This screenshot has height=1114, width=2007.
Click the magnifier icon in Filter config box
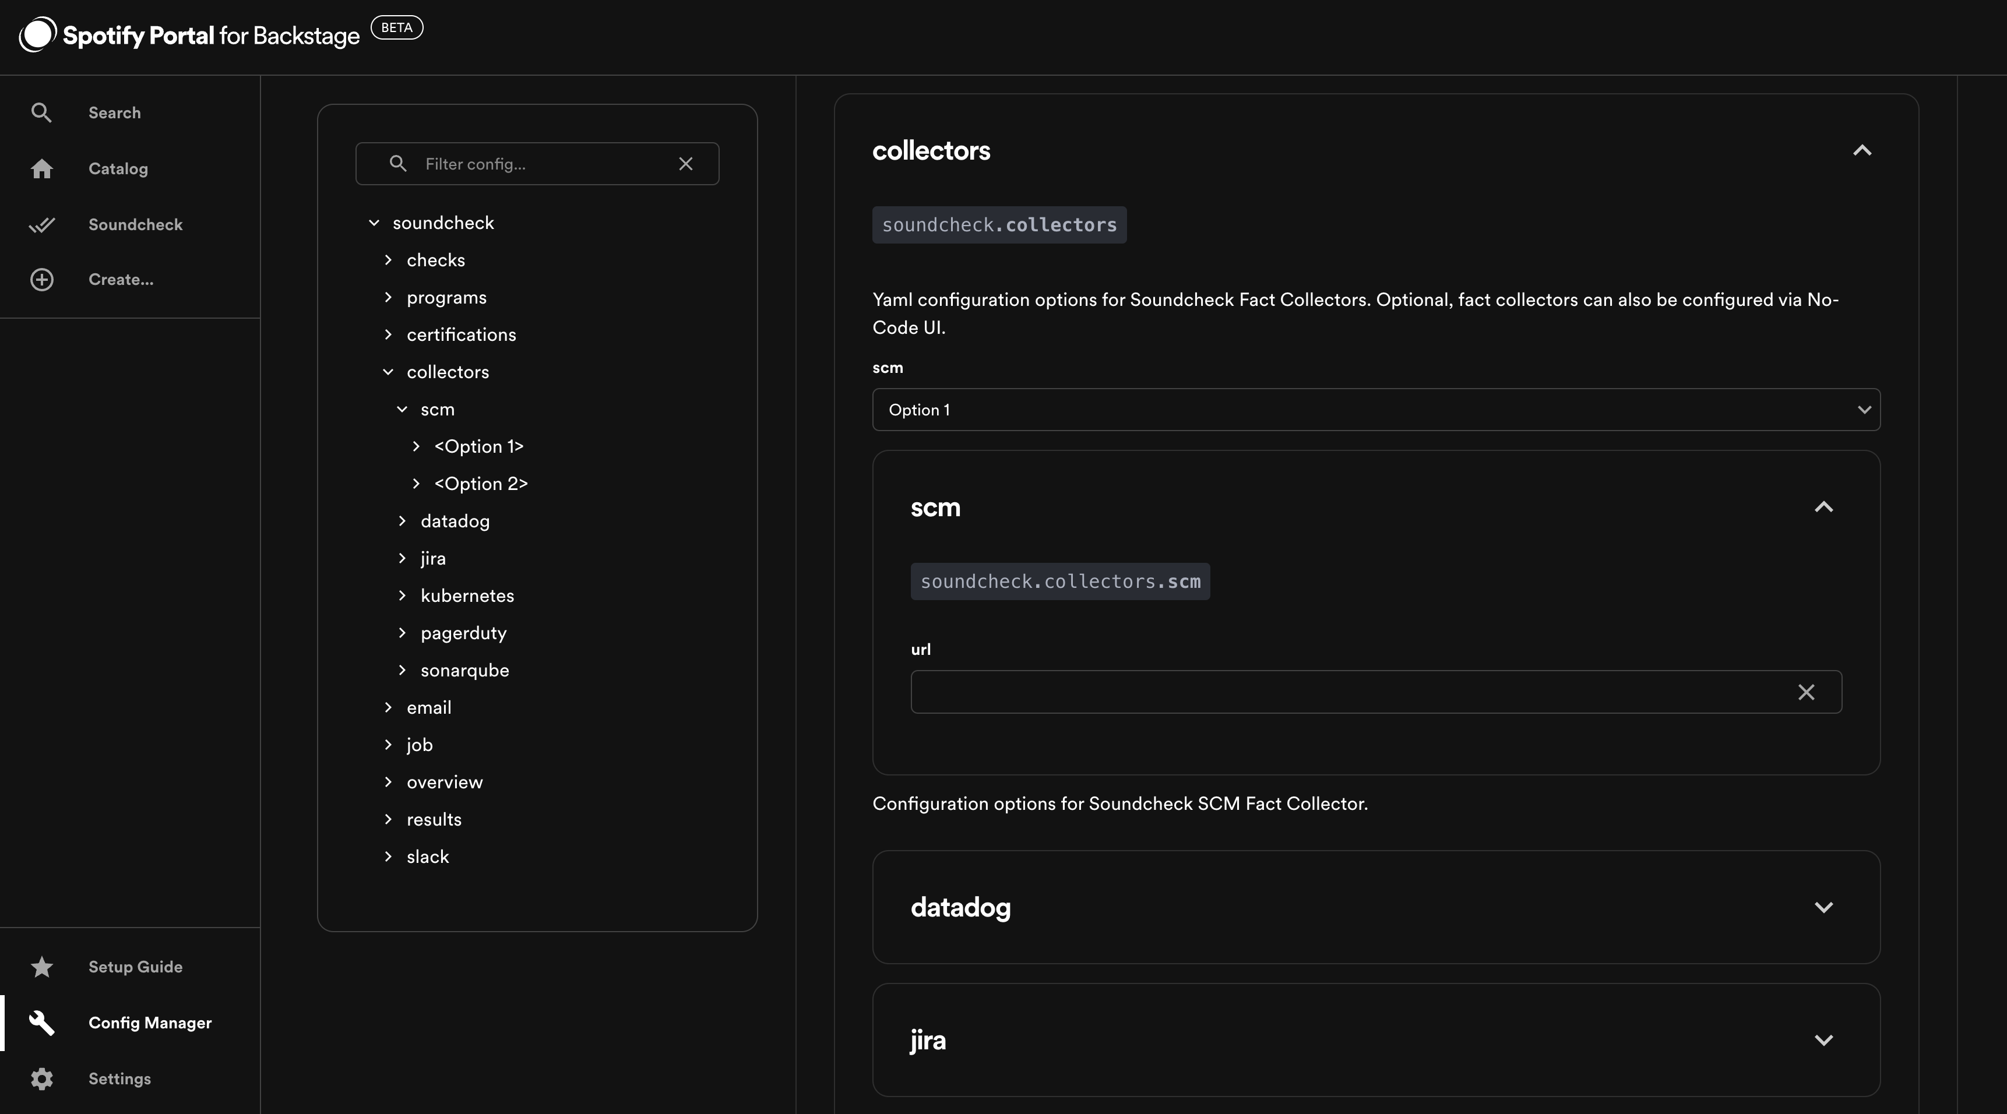[x=397, y=164]
